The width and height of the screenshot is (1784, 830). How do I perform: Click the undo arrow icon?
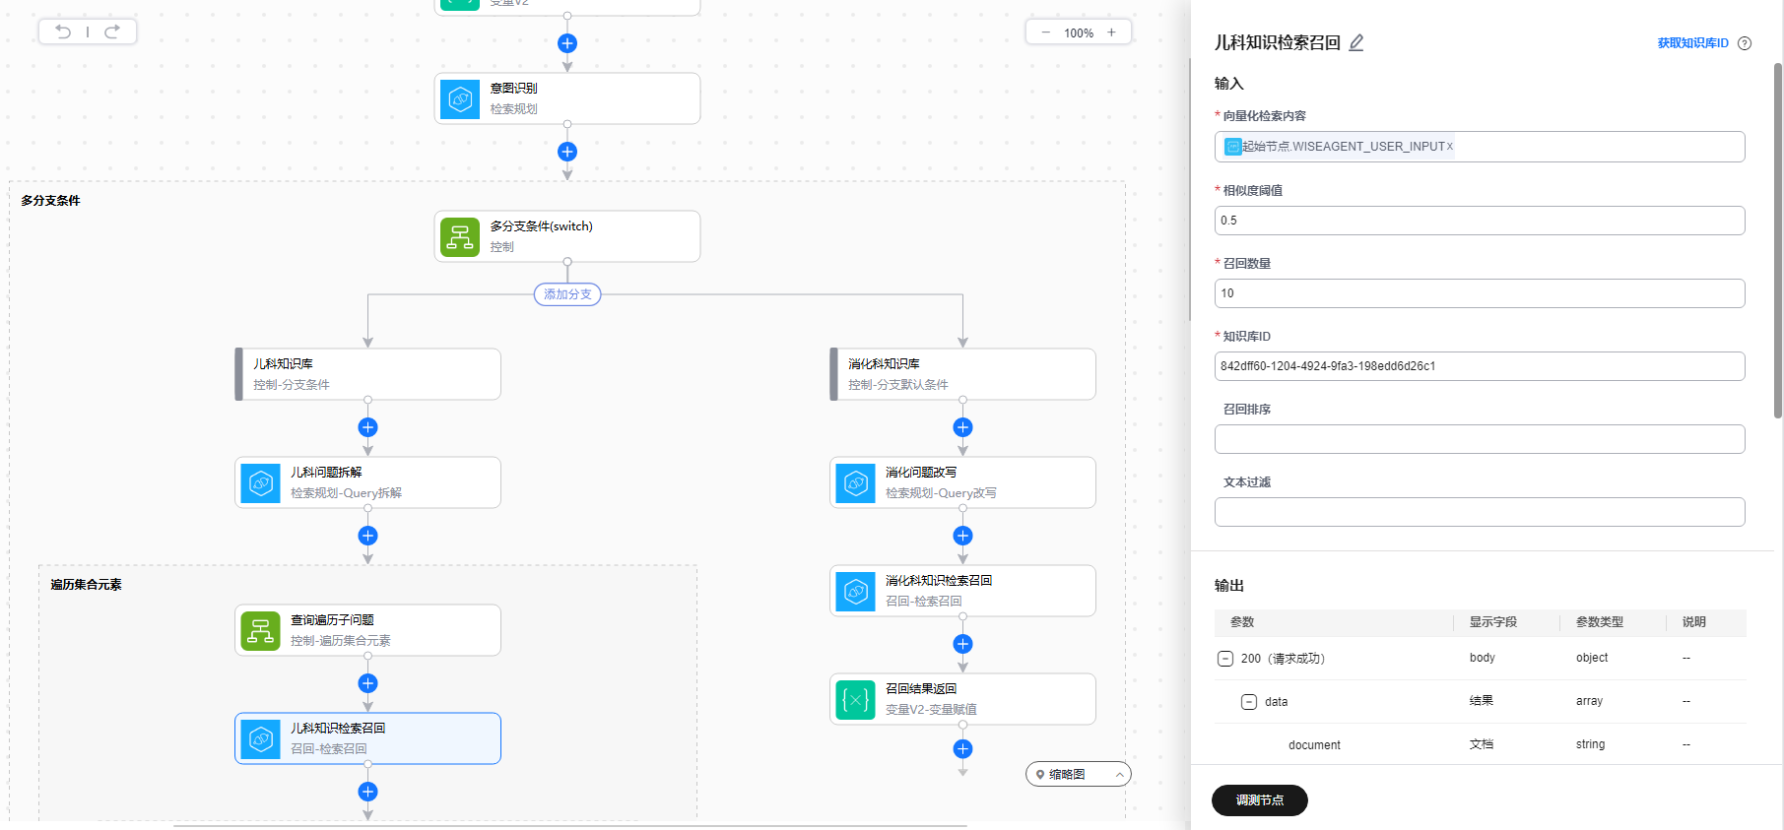[63, 32]
